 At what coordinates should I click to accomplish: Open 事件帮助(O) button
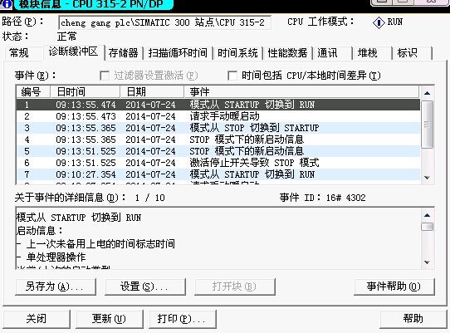tap(394, 286)
